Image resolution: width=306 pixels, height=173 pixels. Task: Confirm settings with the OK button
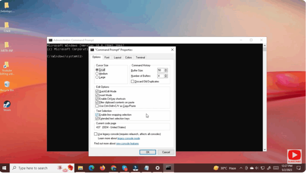(x=148, y=152)
